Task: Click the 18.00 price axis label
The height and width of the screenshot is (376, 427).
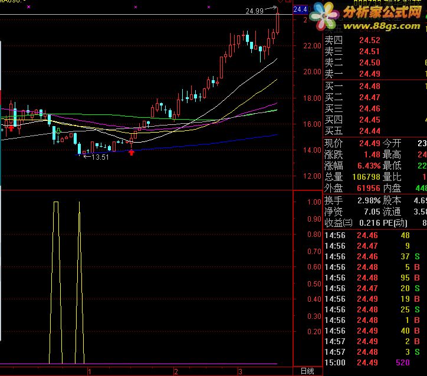Action: pyautogui.click(x=313, y=98)
